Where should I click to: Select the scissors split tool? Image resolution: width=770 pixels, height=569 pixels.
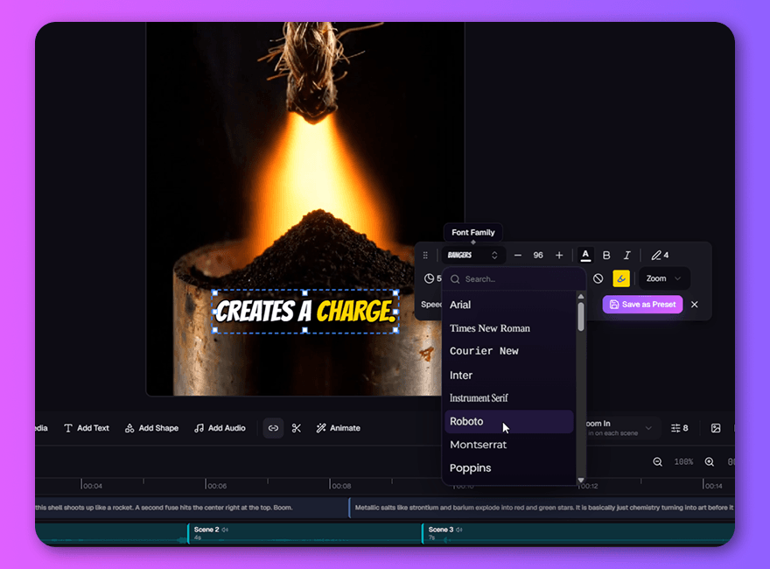(296, 428)
